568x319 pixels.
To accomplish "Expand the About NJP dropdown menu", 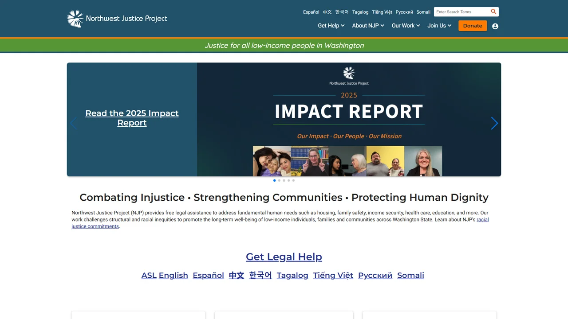I will [x=368, y=26].
